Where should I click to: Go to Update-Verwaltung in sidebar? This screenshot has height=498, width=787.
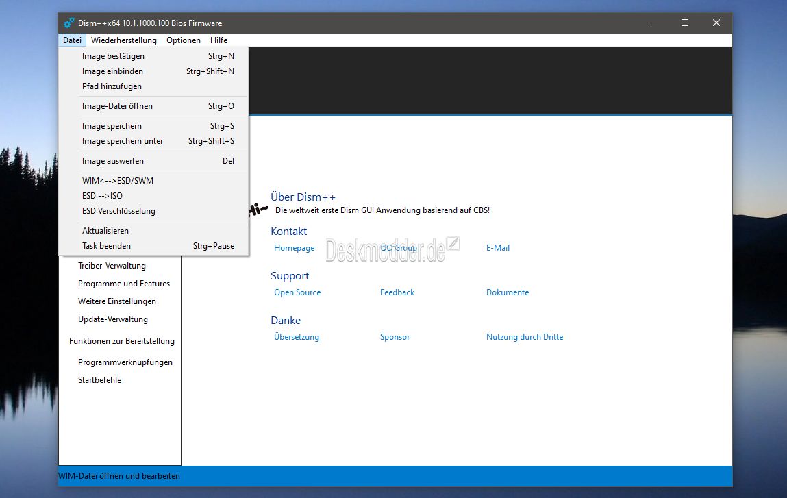click(x=113, y=319)
